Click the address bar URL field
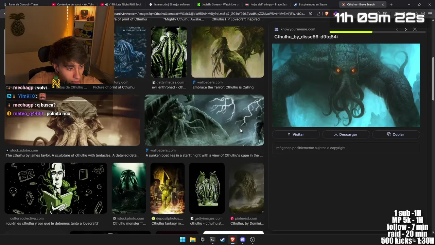This screenshot has height=245, width=435. tap(209, 14)
